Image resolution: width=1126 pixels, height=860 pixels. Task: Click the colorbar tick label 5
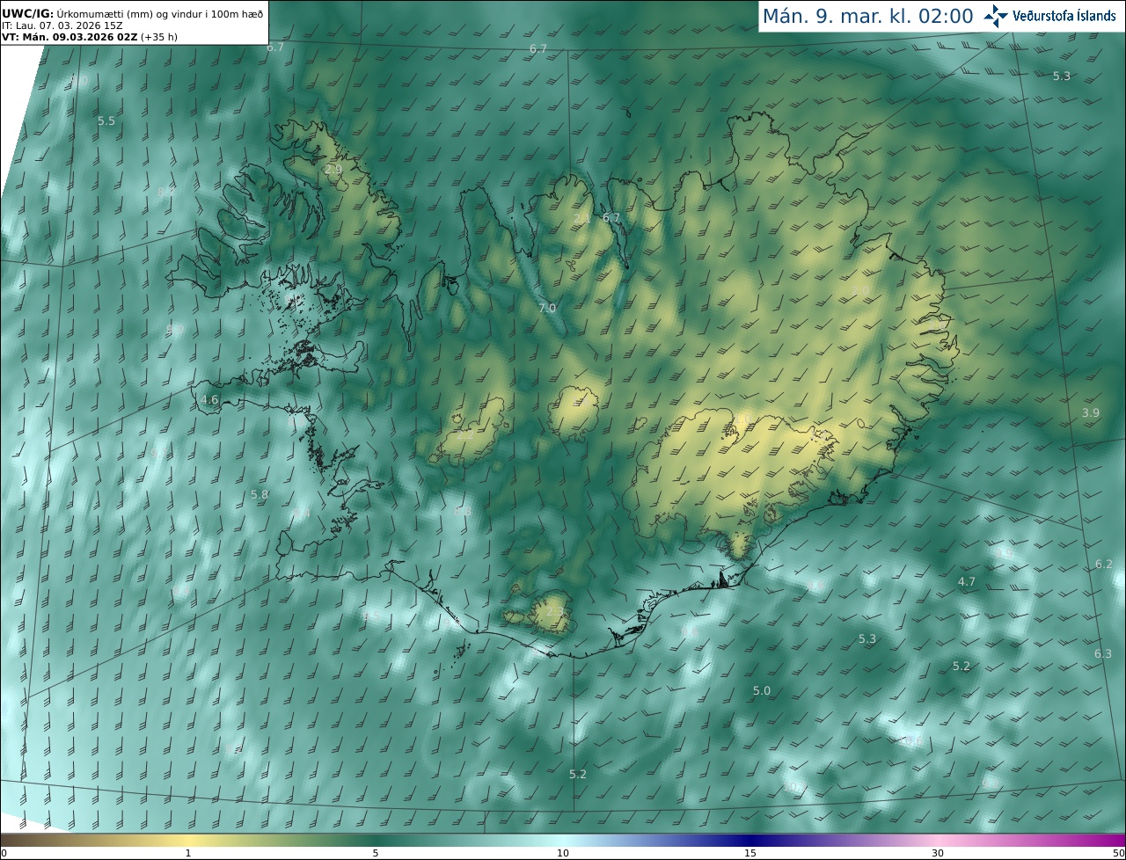click(x=376, y=853)
